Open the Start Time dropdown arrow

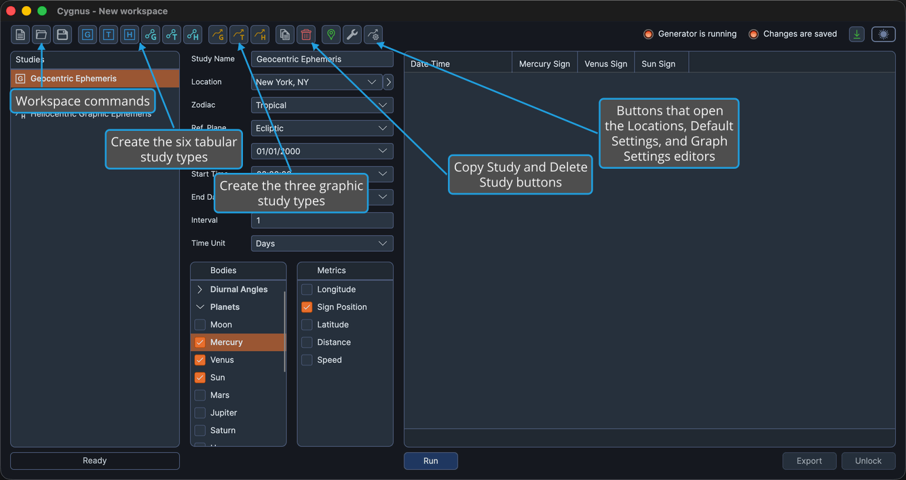pos(383,174)
